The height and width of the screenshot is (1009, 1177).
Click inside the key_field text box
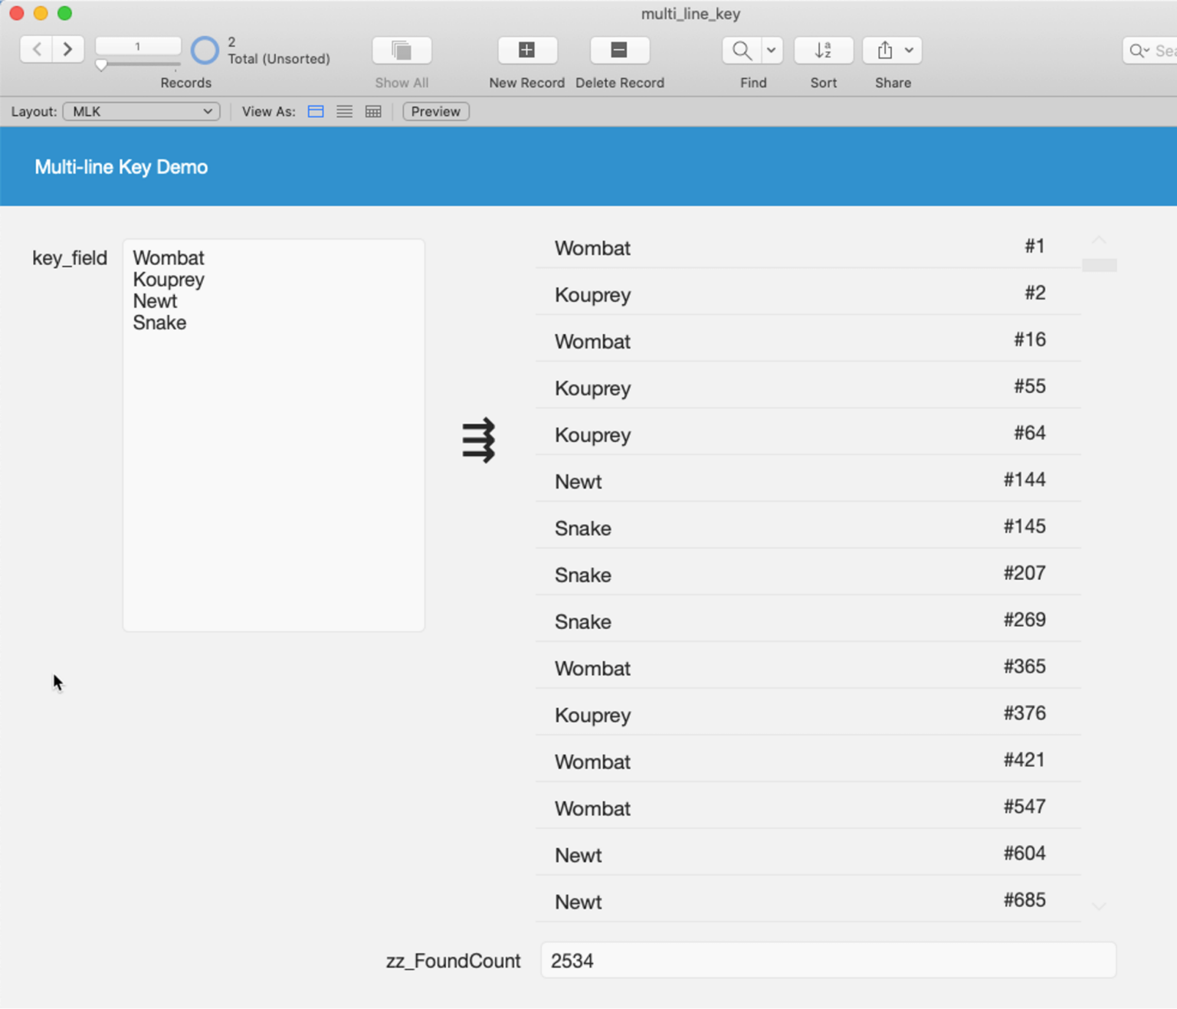(x=273, y=434)
